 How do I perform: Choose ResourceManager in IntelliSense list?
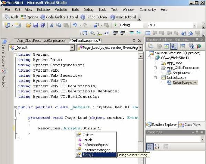pyautogui.click(x=96, y=150)
